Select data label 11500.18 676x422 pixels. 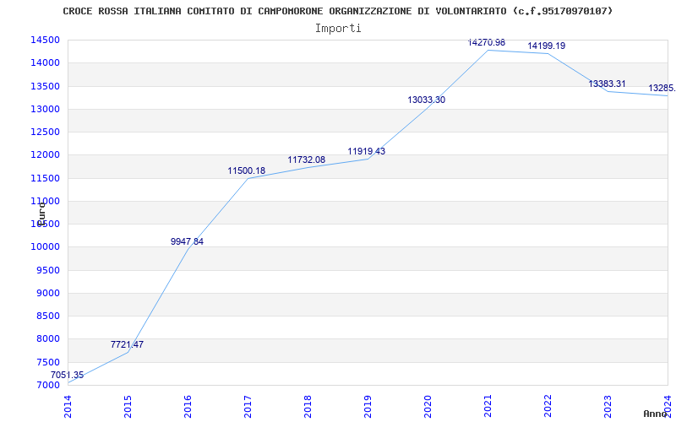click(x=247, y=171)
